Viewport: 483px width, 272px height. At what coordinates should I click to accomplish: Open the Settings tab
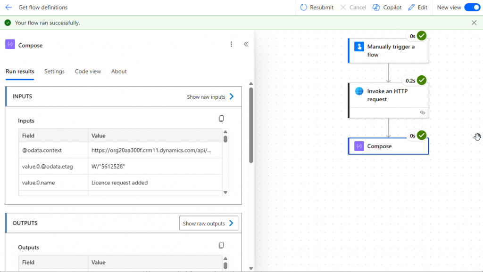[x=54, y=72]
